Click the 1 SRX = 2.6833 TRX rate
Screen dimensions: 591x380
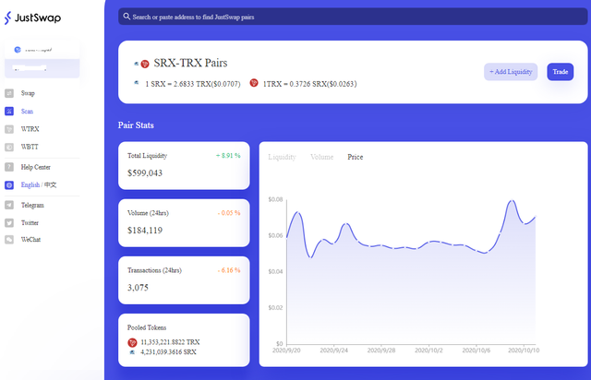pyautogui.click(x=193, y=84)
